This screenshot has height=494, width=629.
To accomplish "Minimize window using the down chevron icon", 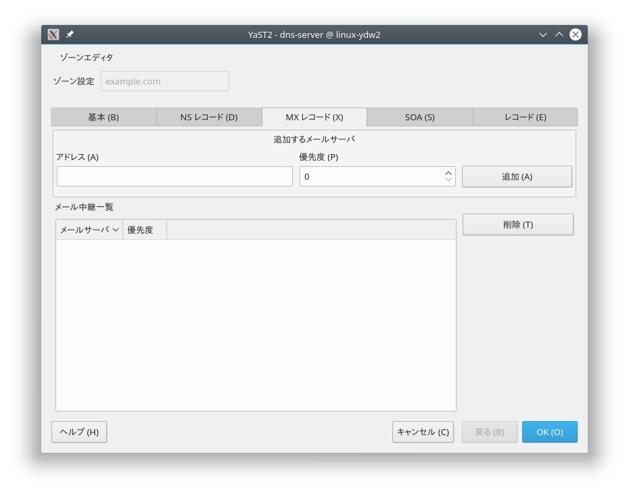I will [543, 35].
